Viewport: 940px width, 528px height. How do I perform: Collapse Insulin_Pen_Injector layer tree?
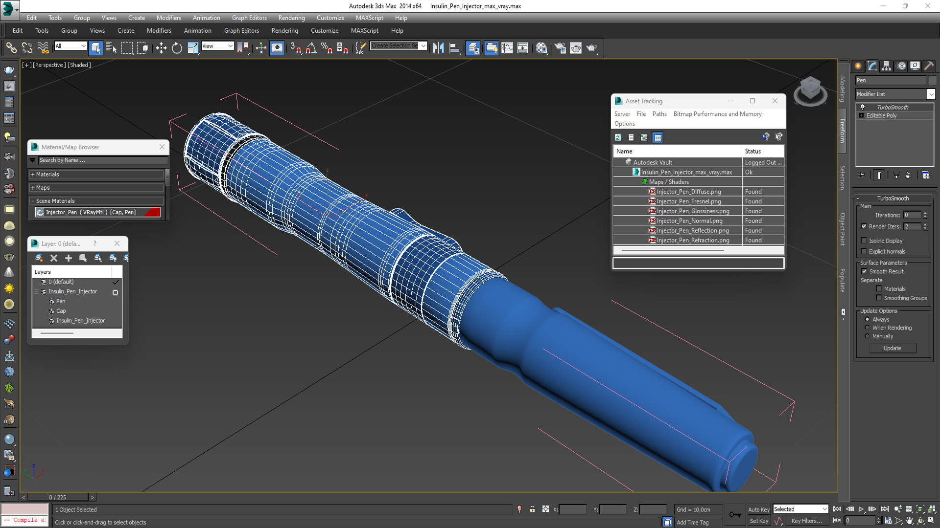click(36, 291)
